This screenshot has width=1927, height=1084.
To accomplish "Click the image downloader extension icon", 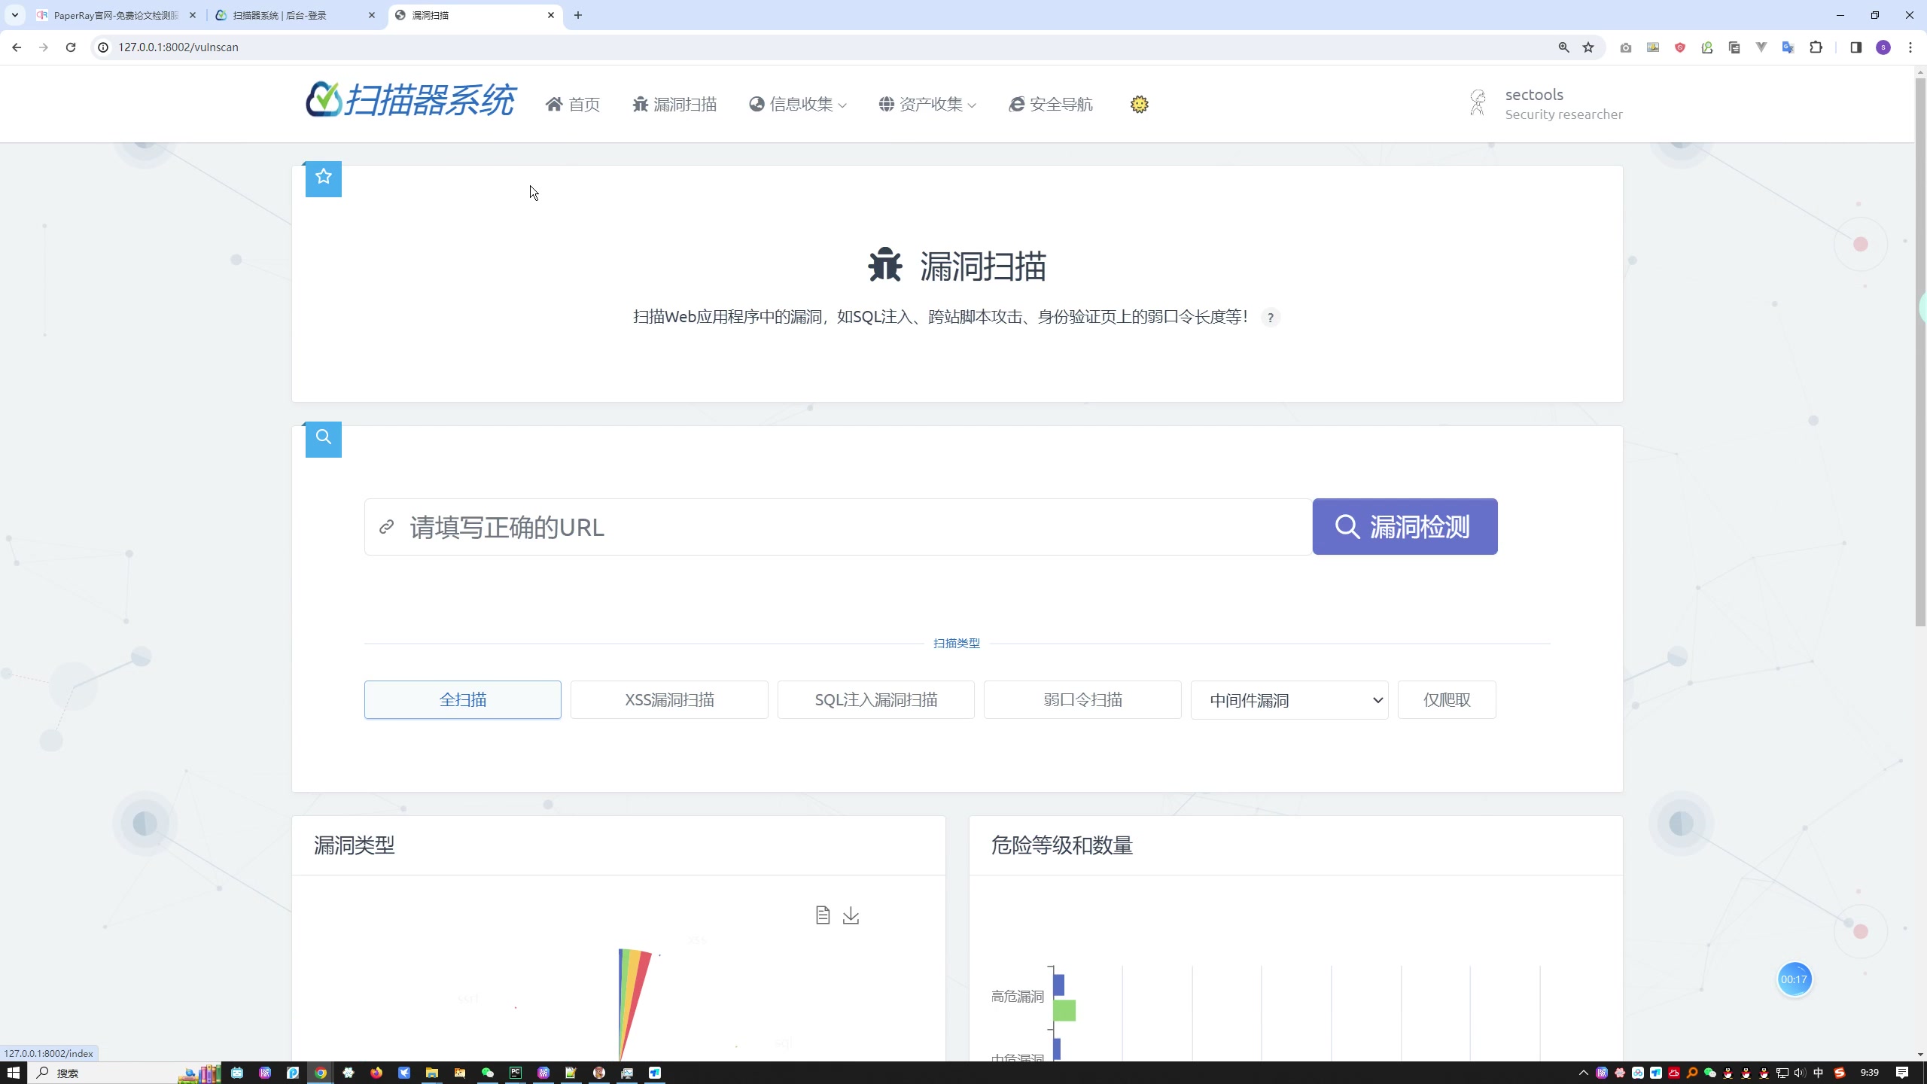I will 1653,47.
